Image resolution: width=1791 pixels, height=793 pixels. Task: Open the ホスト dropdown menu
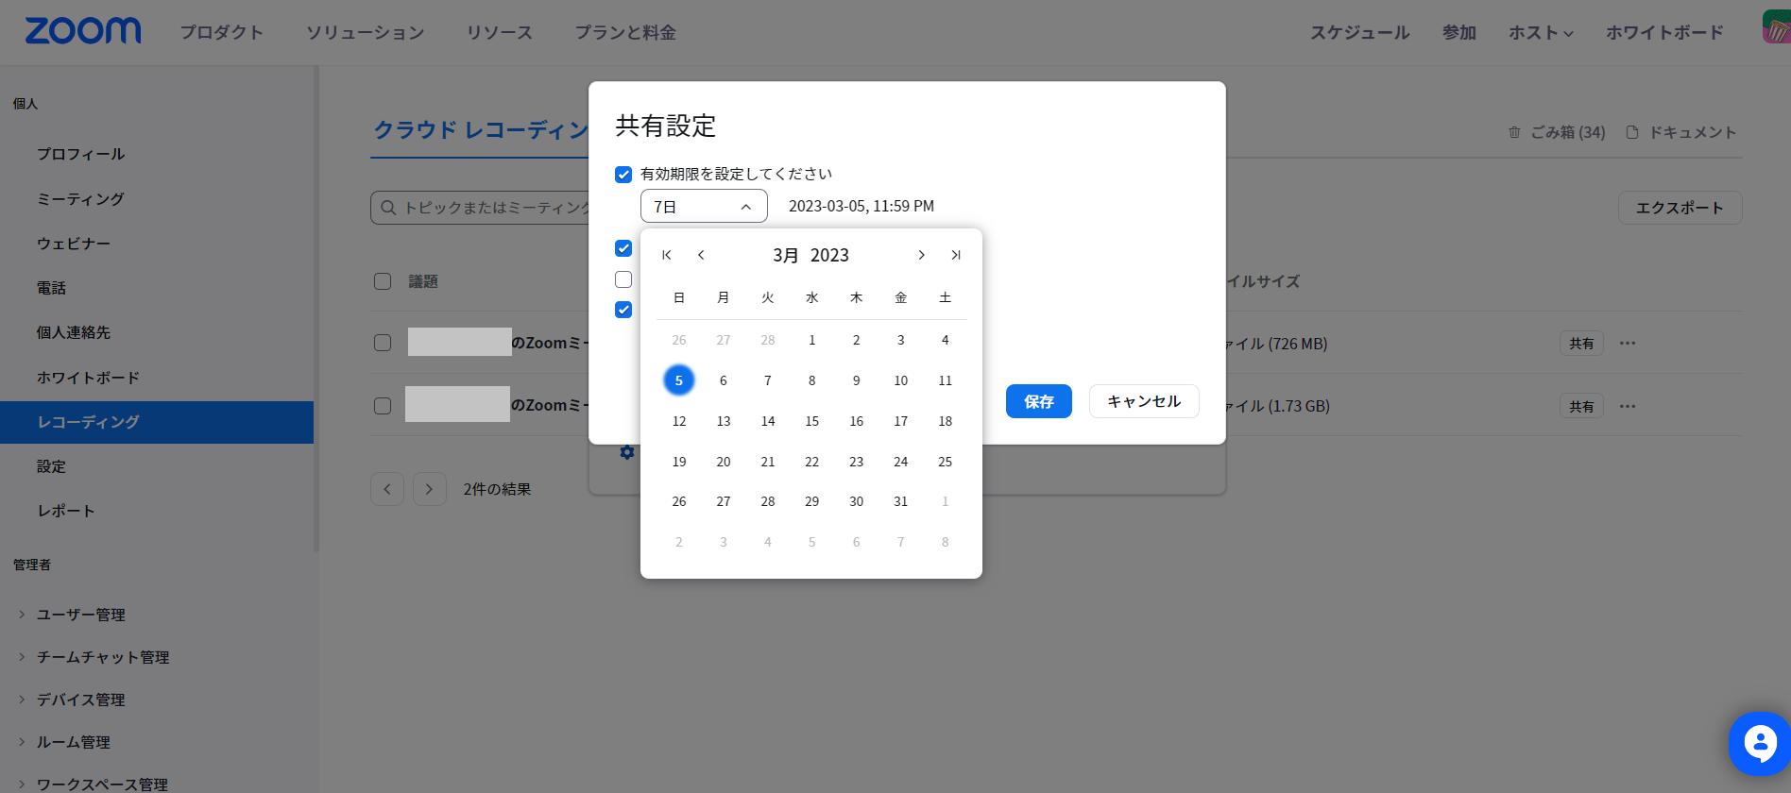(1540, 32)
